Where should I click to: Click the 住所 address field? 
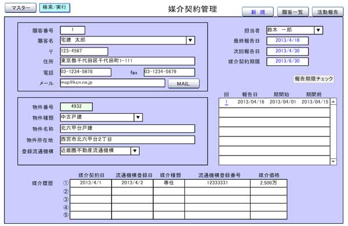[x=128, y=61]
